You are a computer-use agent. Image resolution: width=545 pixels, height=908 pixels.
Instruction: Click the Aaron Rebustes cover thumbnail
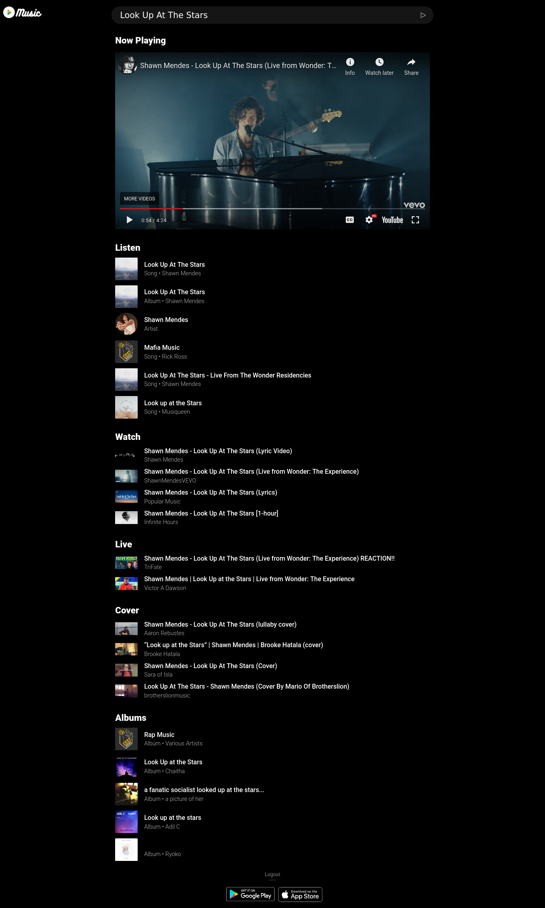[126, 629]
